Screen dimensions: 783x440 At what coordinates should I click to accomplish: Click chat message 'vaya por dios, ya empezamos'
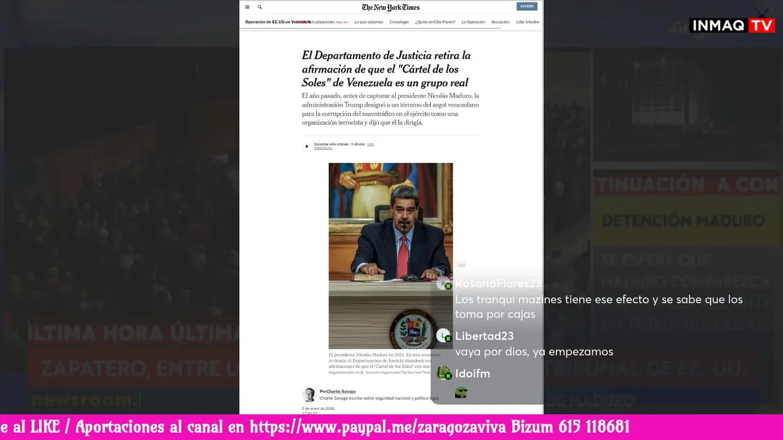click(534, 351)
